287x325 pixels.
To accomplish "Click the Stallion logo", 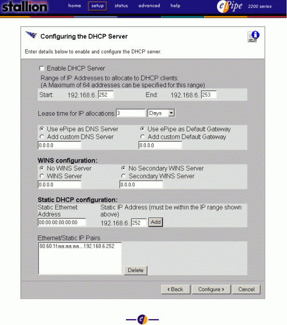I will pos(25,6).
